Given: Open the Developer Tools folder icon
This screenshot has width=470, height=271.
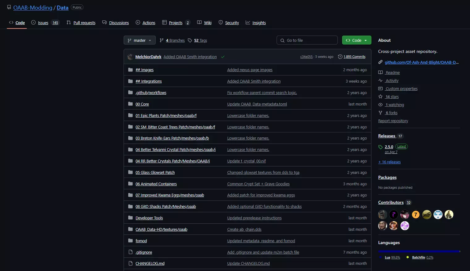Looking at the screenshot, I should click(x=130, y=218).
